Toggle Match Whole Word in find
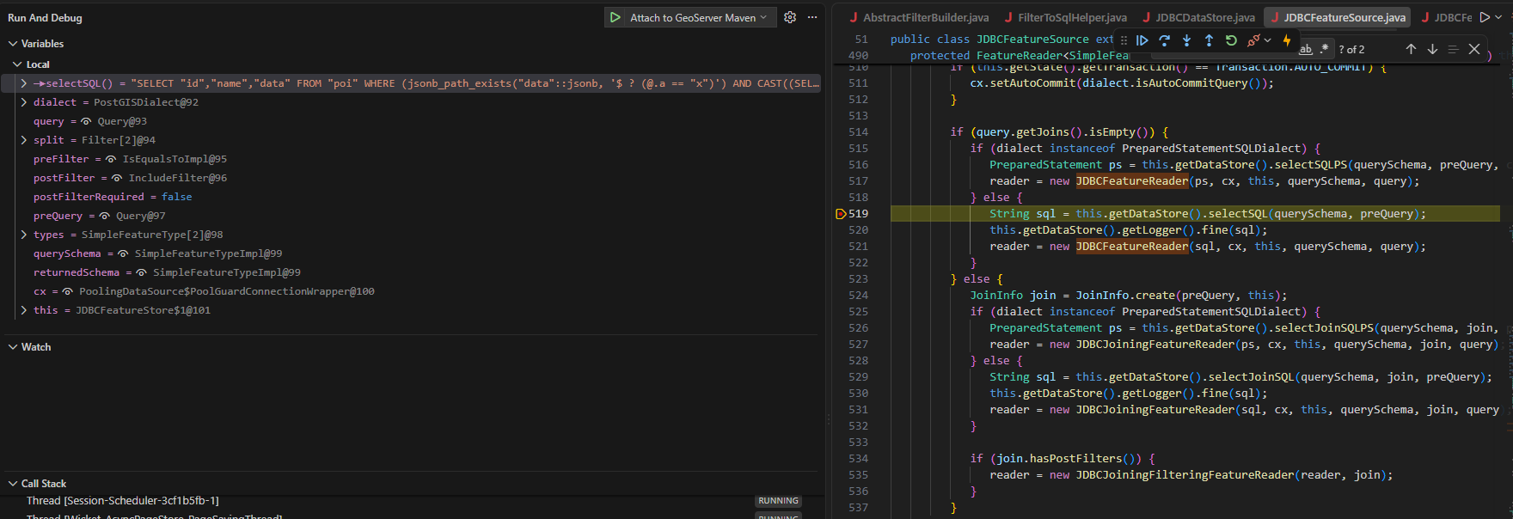1513x519 pixels. coord(1306,49)
